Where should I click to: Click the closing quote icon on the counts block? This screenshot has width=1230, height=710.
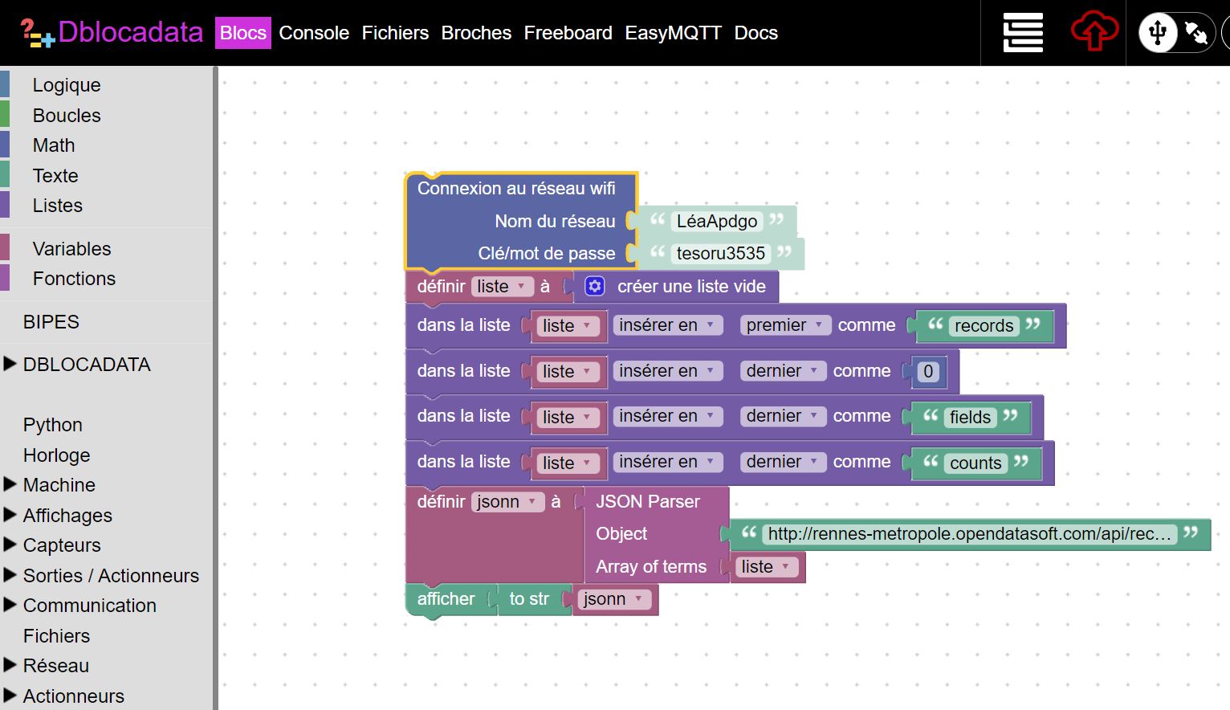click(1021, 462)
